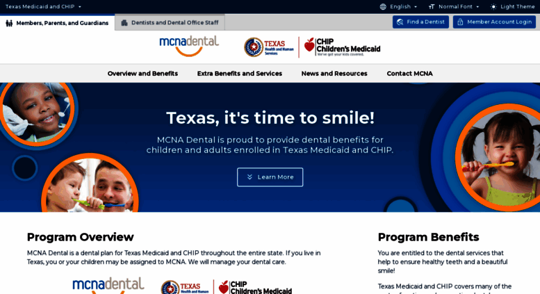Open Overview and Benefits menu

pyautogui.click(x=142, y=74)
